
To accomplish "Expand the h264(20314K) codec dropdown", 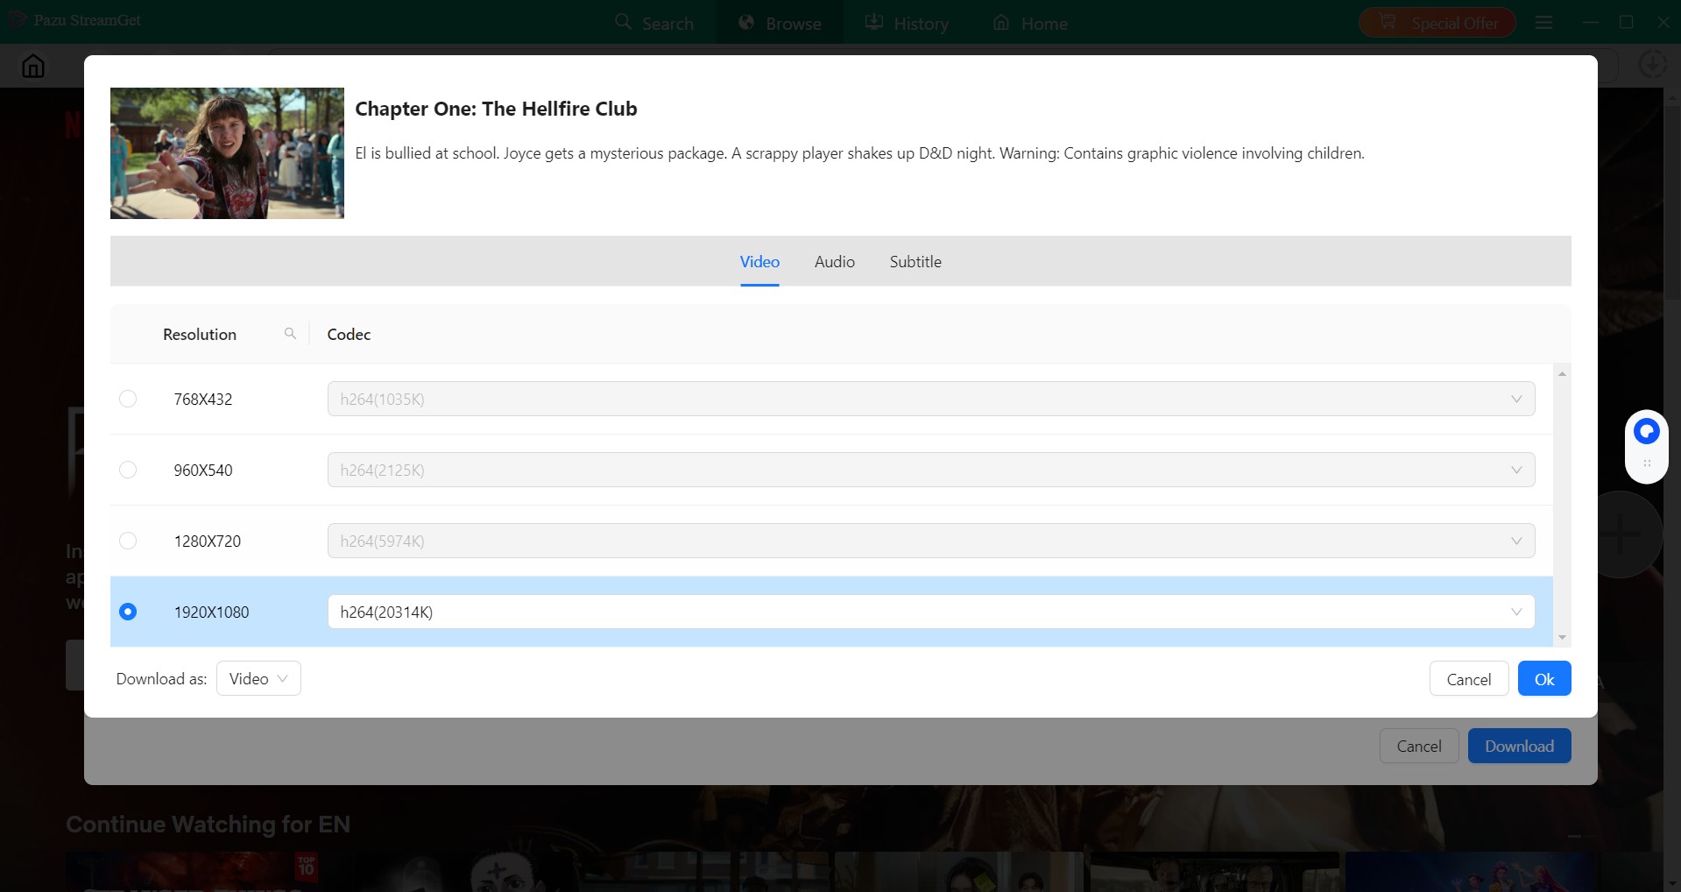I will click(1517, 612).
